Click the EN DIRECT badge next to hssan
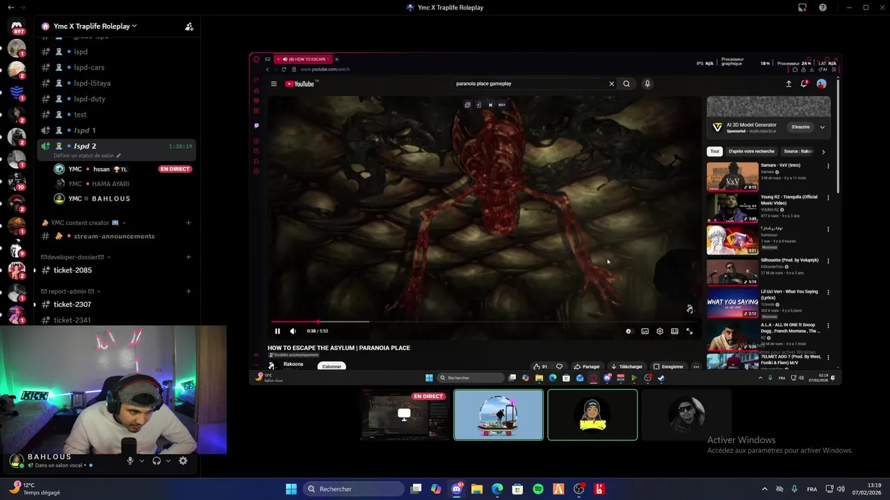 point(175,169)
